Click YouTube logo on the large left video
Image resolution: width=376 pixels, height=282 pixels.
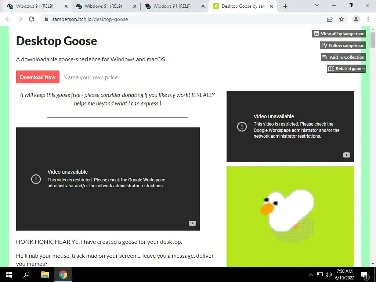click(192, 223)
